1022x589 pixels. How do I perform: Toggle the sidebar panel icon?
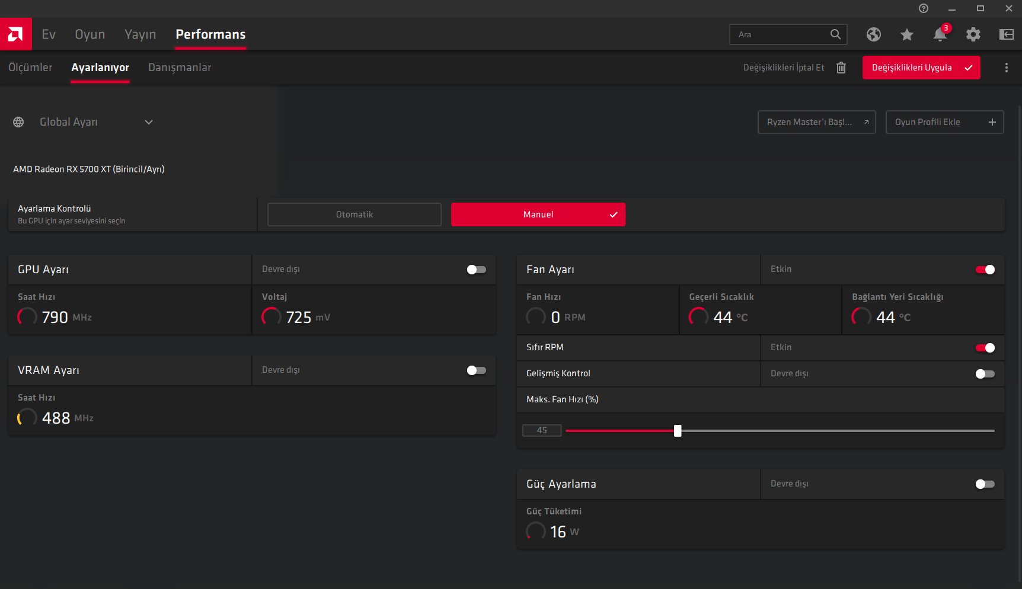(1007, 34)
